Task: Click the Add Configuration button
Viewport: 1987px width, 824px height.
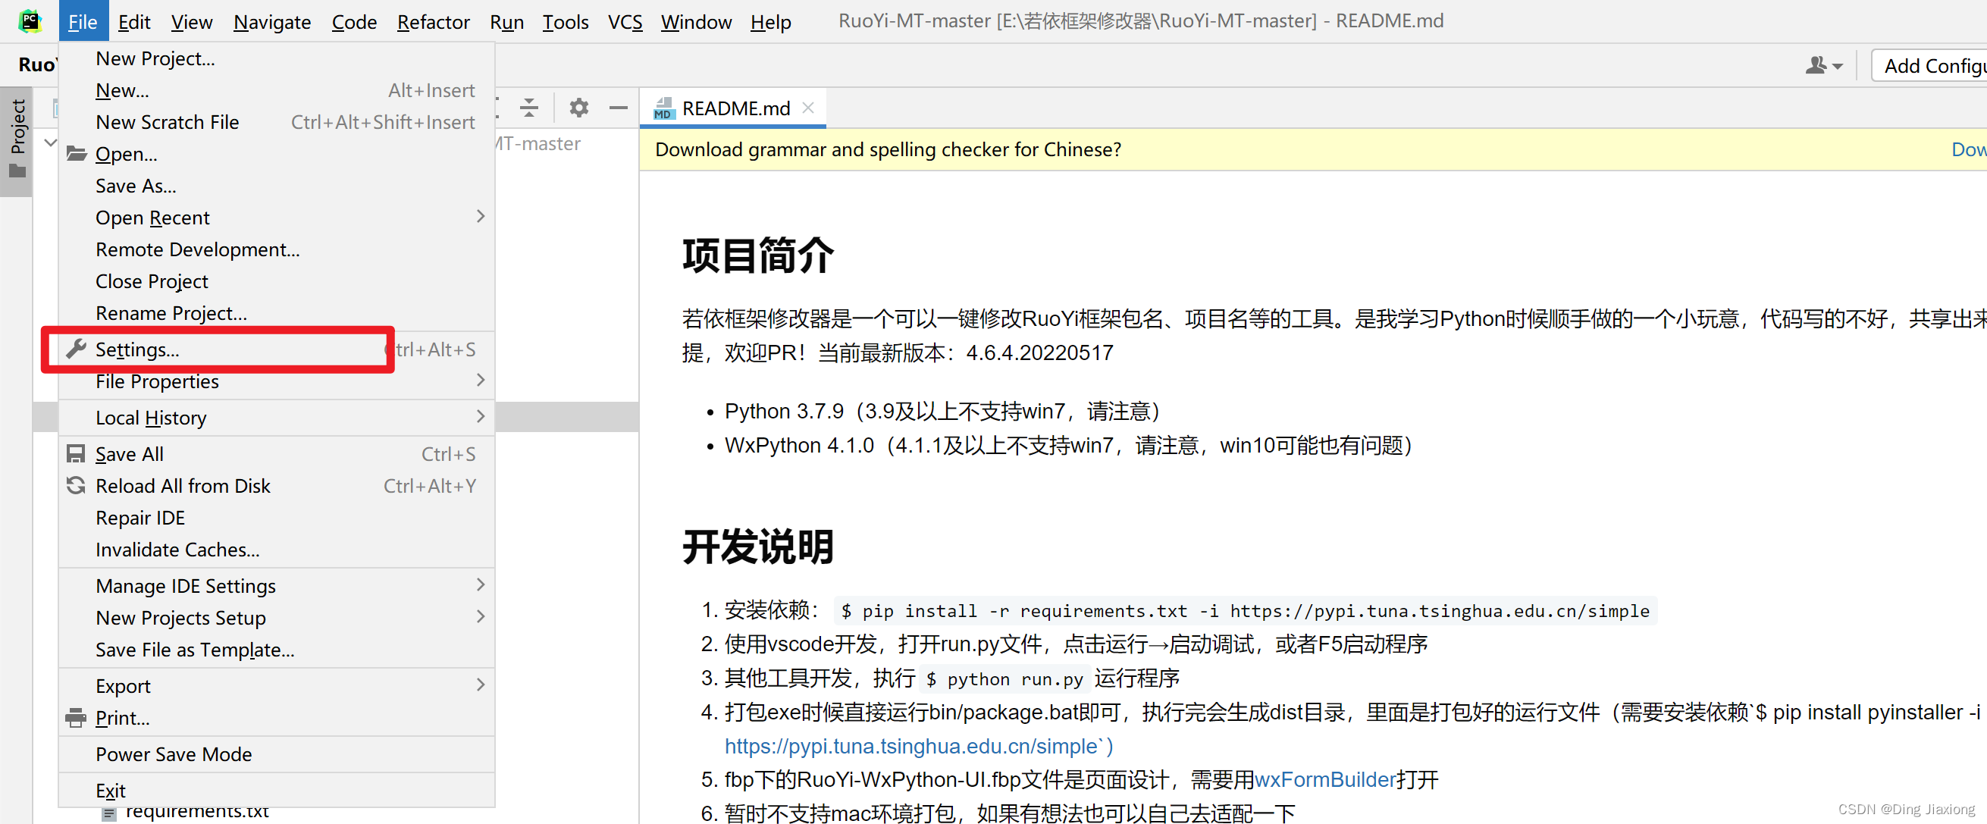Action: [x=1929, y=66]
